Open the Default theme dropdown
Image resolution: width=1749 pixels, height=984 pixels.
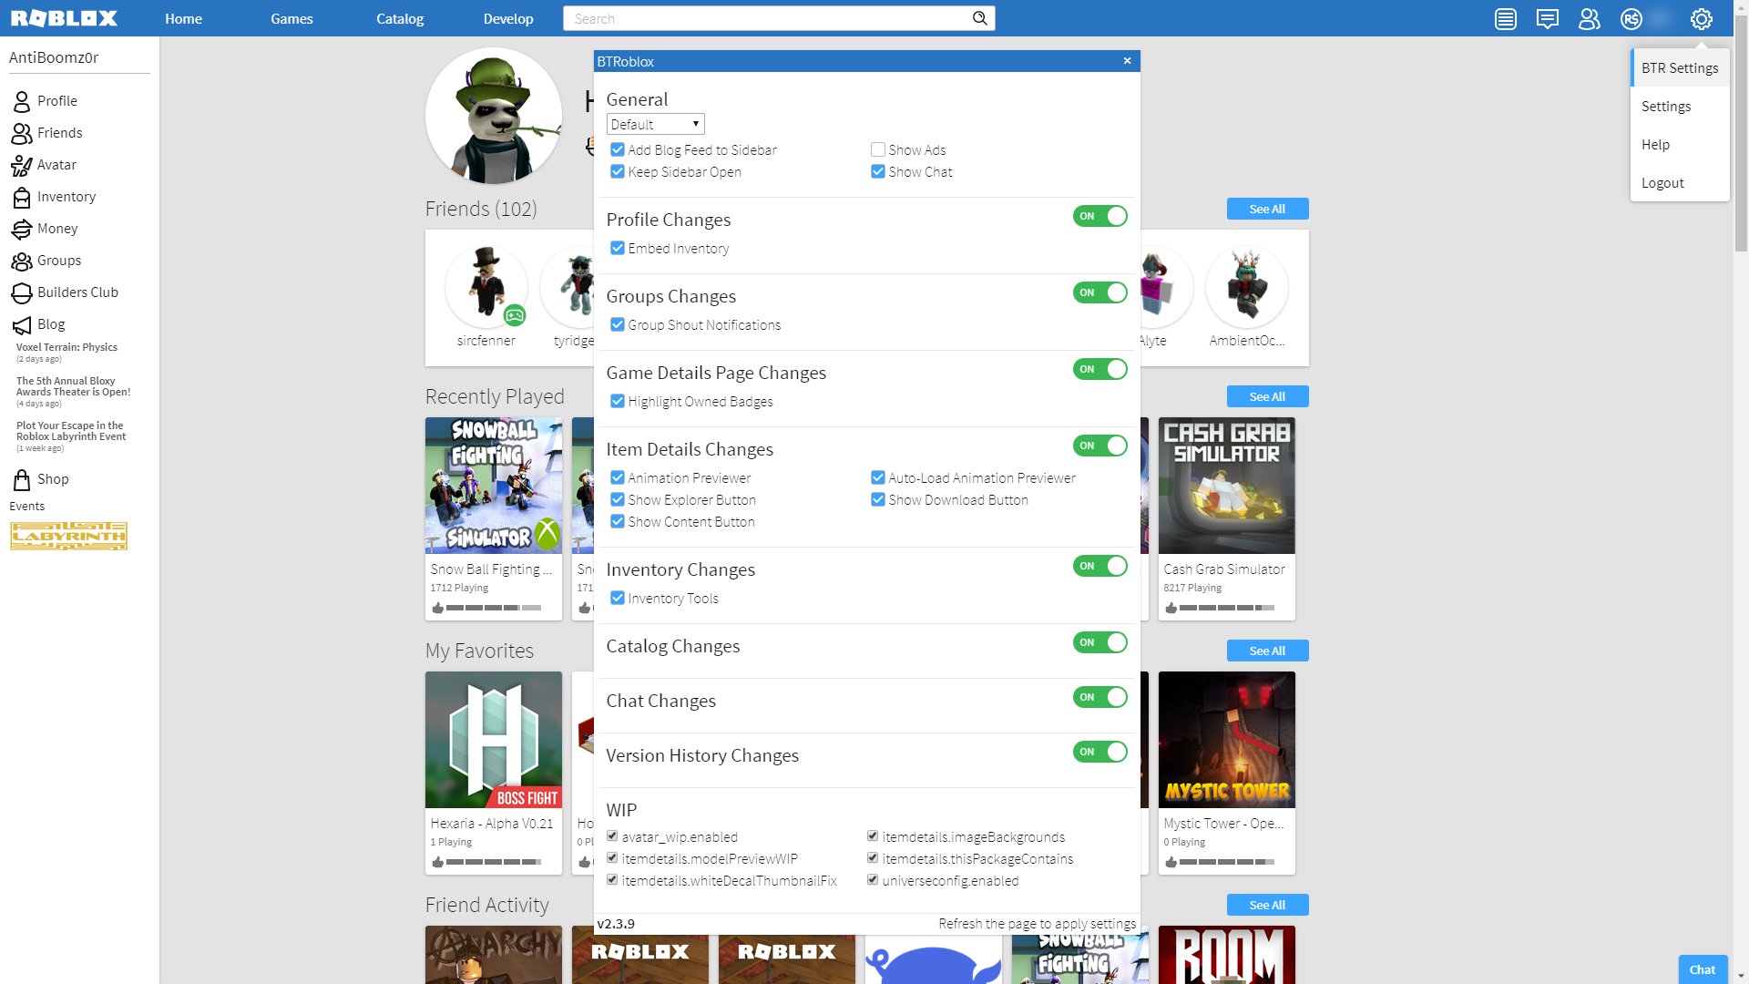653,124
